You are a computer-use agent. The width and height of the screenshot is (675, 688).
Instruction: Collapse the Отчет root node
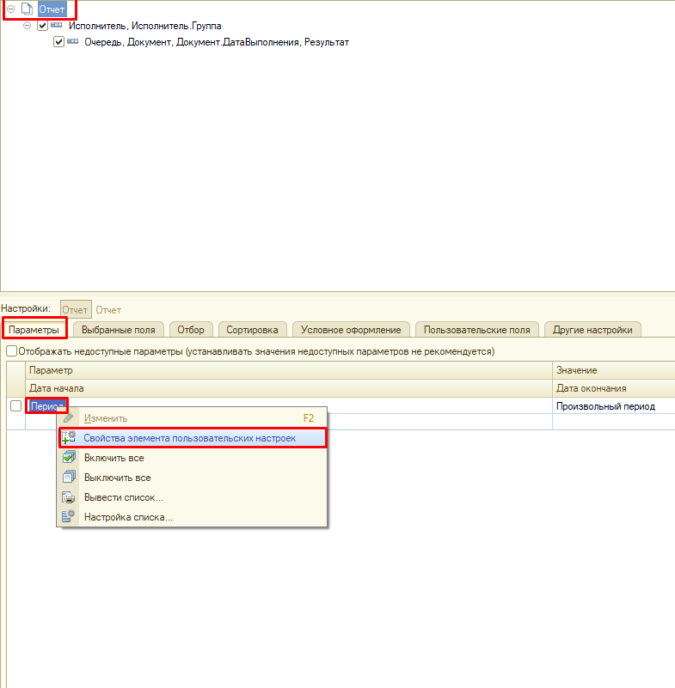pos(11,9)
